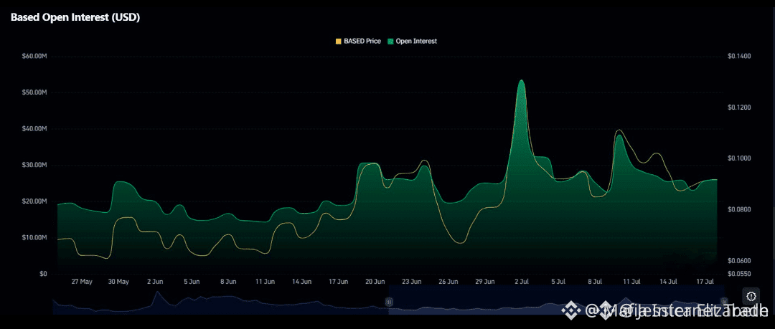
Task: Click the green Open Interest legend swatch
Action: tap(390, 42)
